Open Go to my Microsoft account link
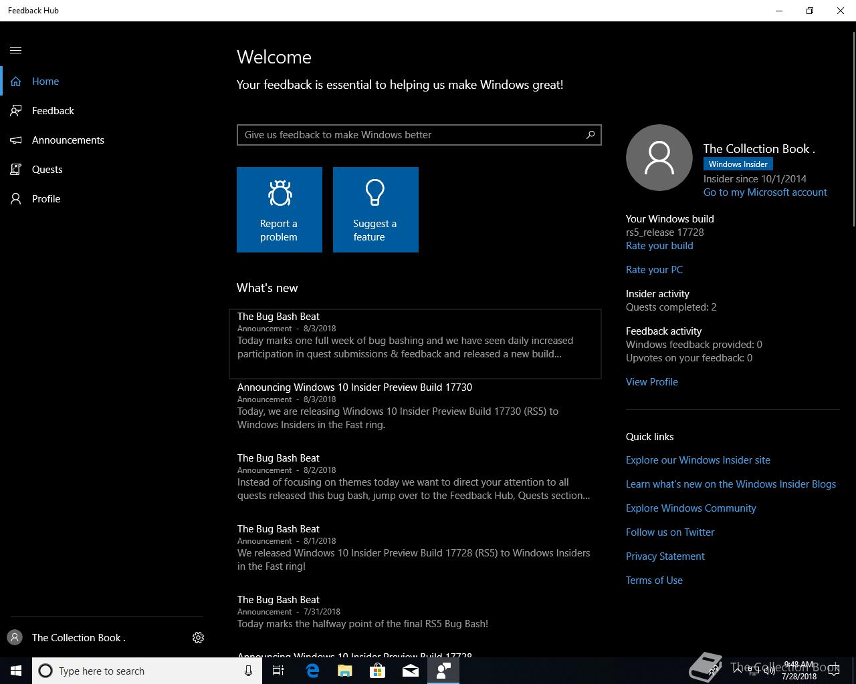Image resolution: width=856 pixels, height=684 pixels. click(x=765, y=192)
